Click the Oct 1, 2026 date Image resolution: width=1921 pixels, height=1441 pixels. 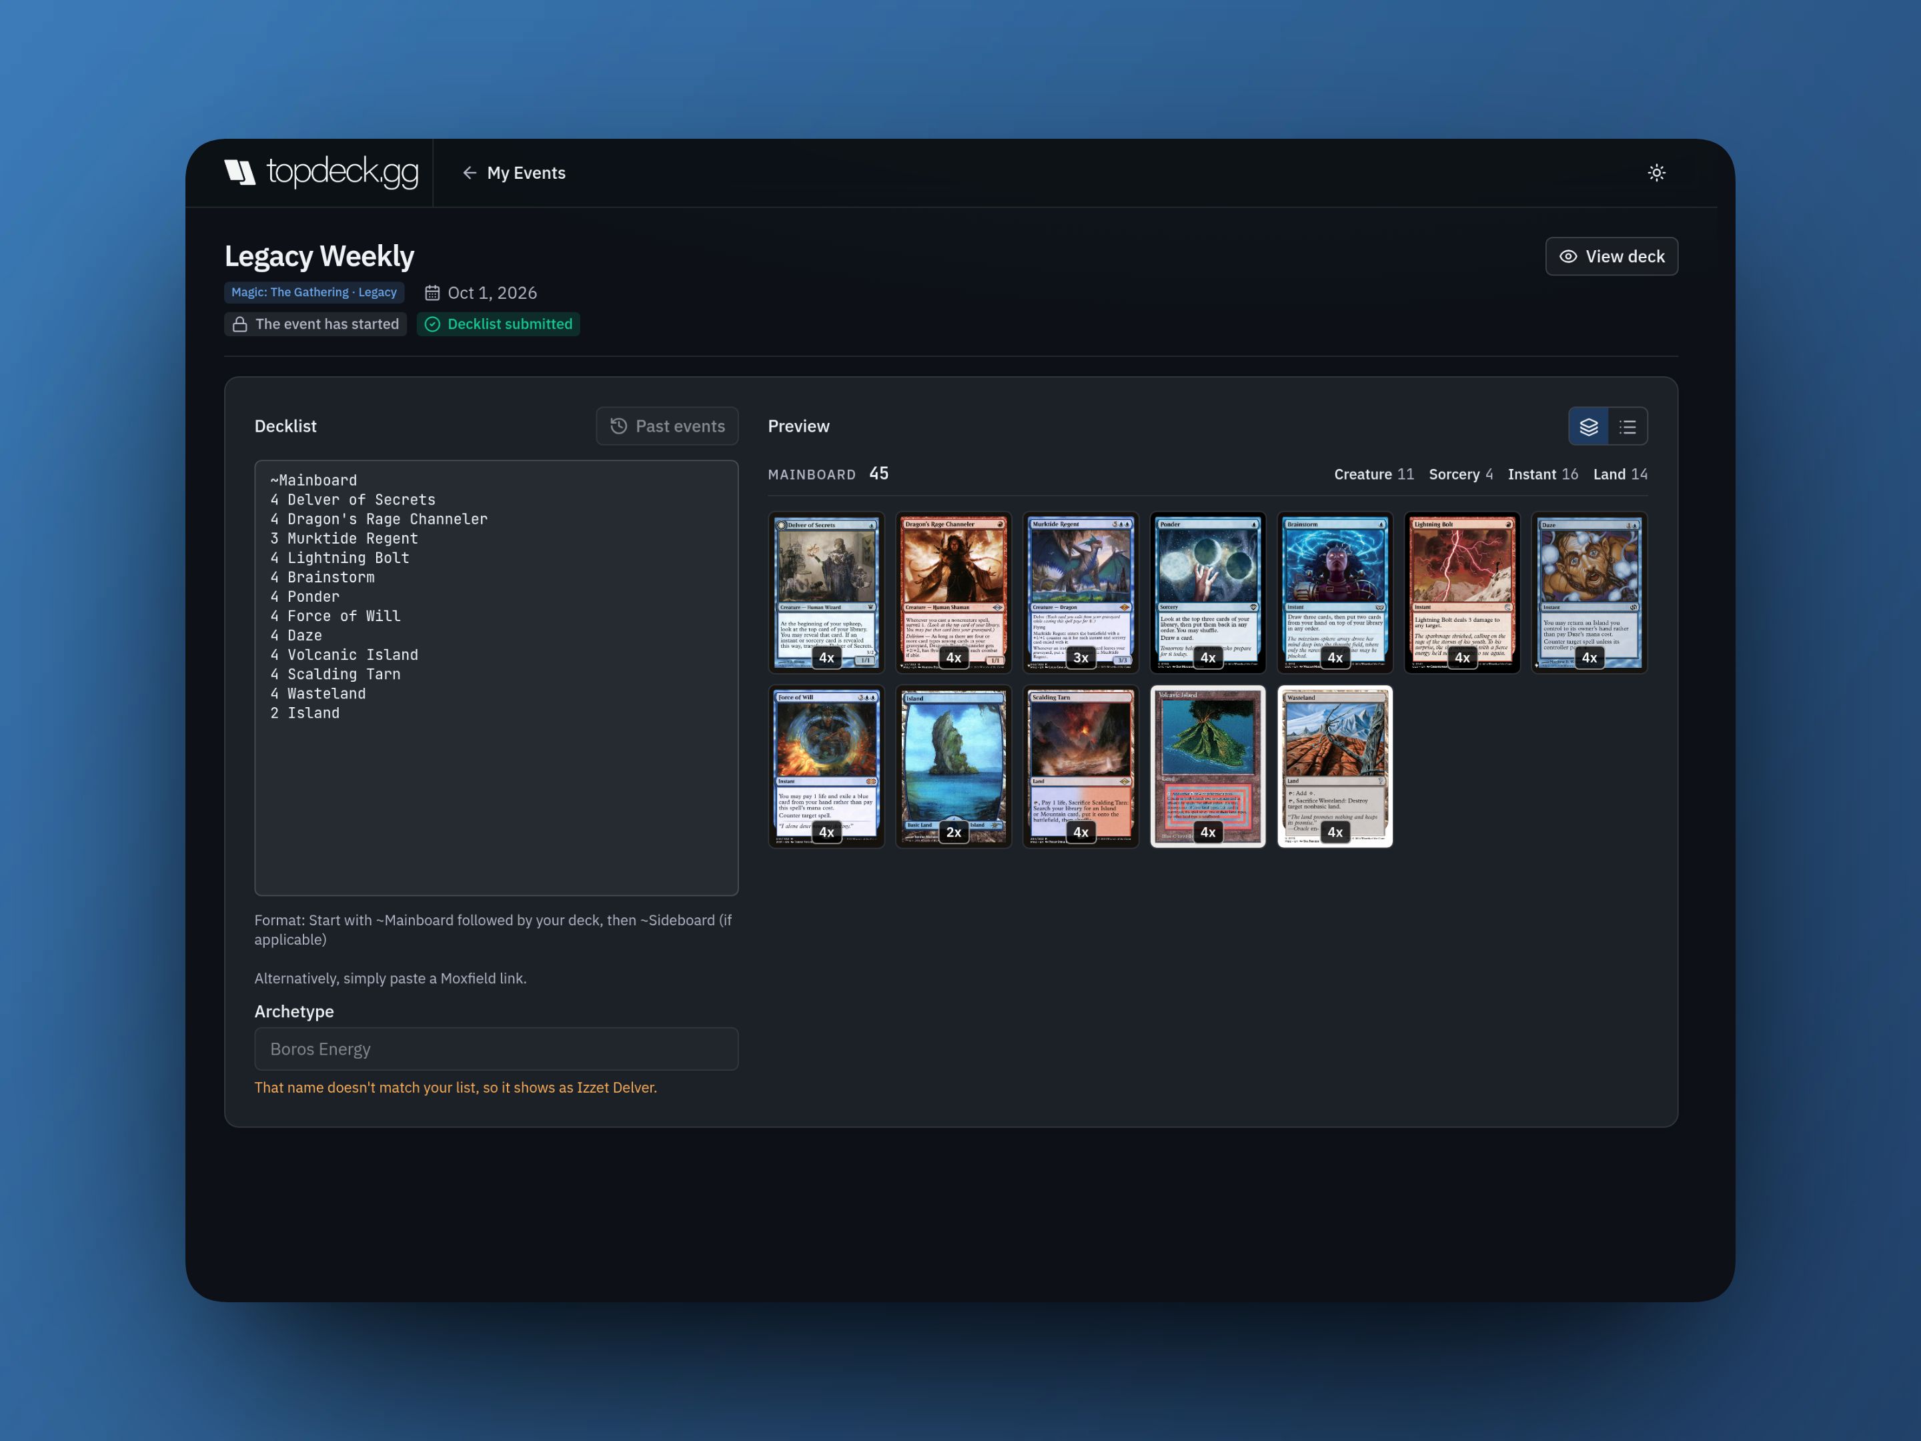pos(492,293)
